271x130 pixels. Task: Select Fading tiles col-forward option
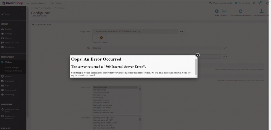click(115, 105)
